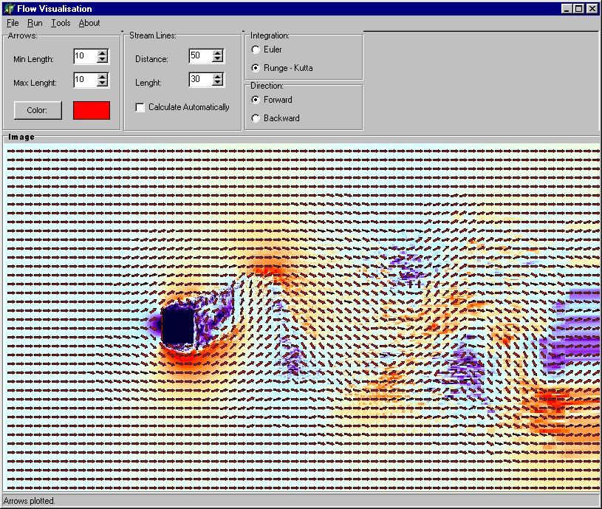Open the Run menu
The image size is (602, 509).
(x=35, y=23)
